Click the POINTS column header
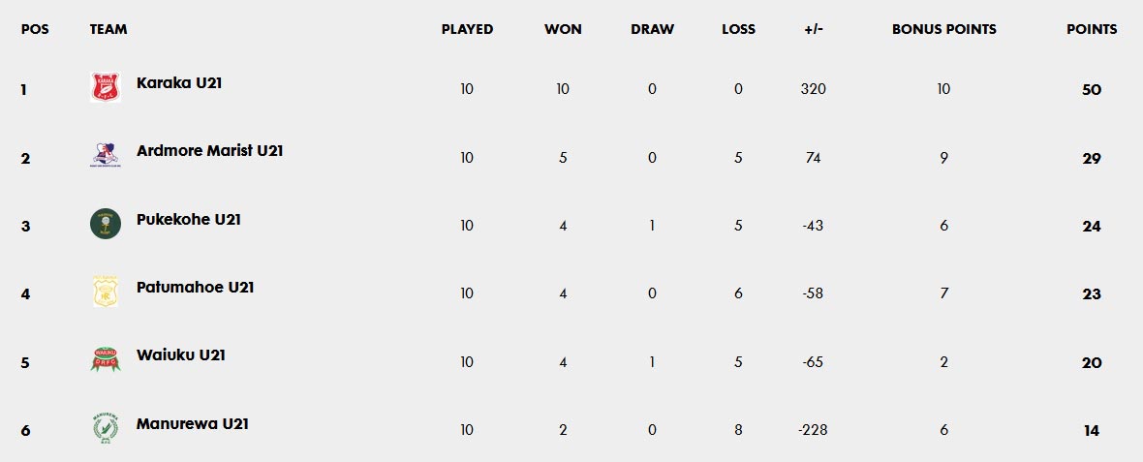 point(1092,29)
